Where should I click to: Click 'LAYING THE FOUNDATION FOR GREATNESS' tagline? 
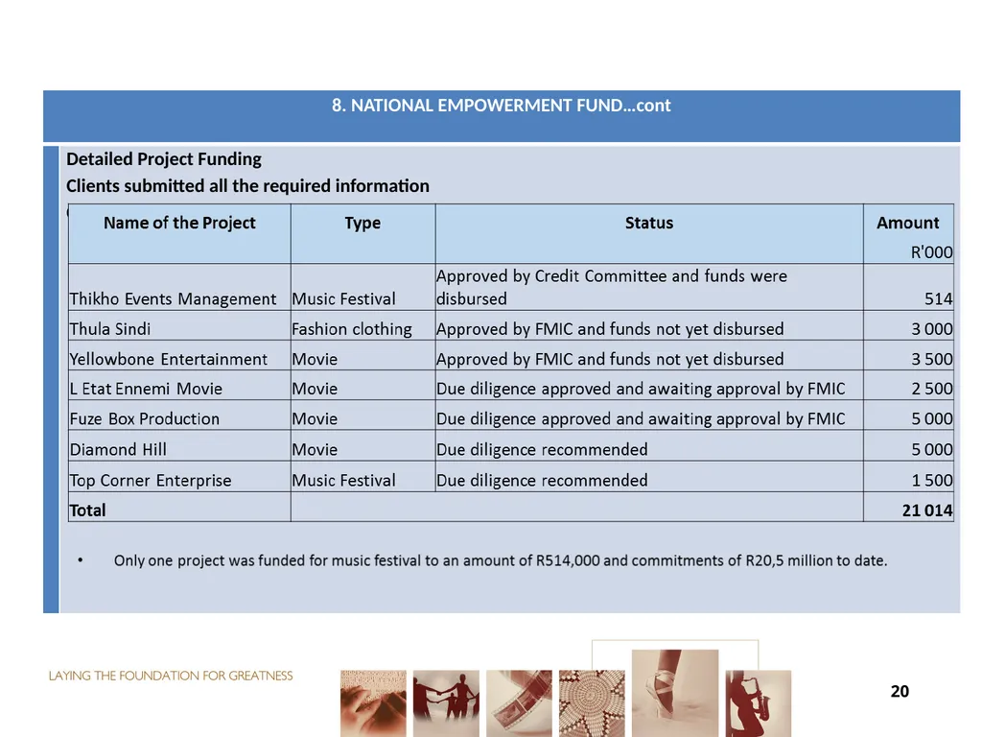[x=171, y=676]
